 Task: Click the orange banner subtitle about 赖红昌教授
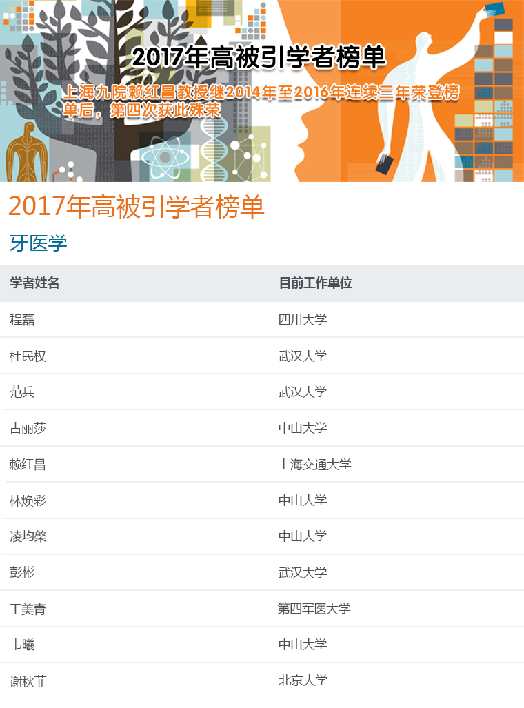coord(261,101)
